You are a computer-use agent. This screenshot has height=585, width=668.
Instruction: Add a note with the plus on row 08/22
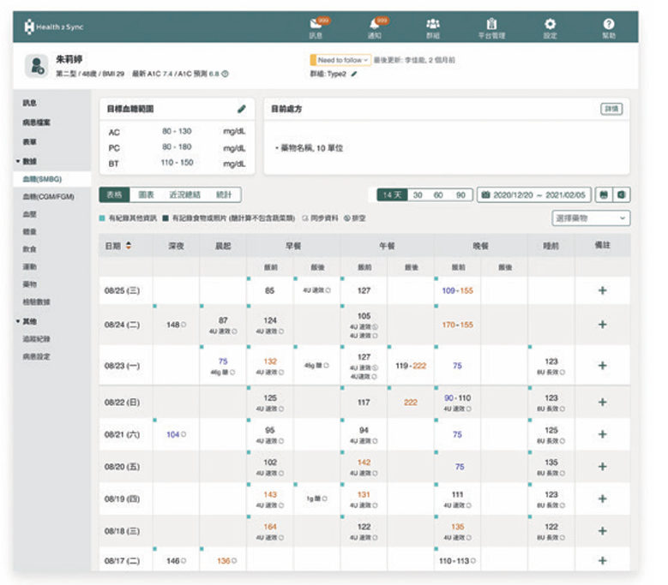(602, 402)
